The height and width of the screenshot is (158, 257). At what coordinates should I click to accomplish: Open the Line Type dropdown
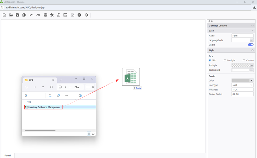coord(242,85)
